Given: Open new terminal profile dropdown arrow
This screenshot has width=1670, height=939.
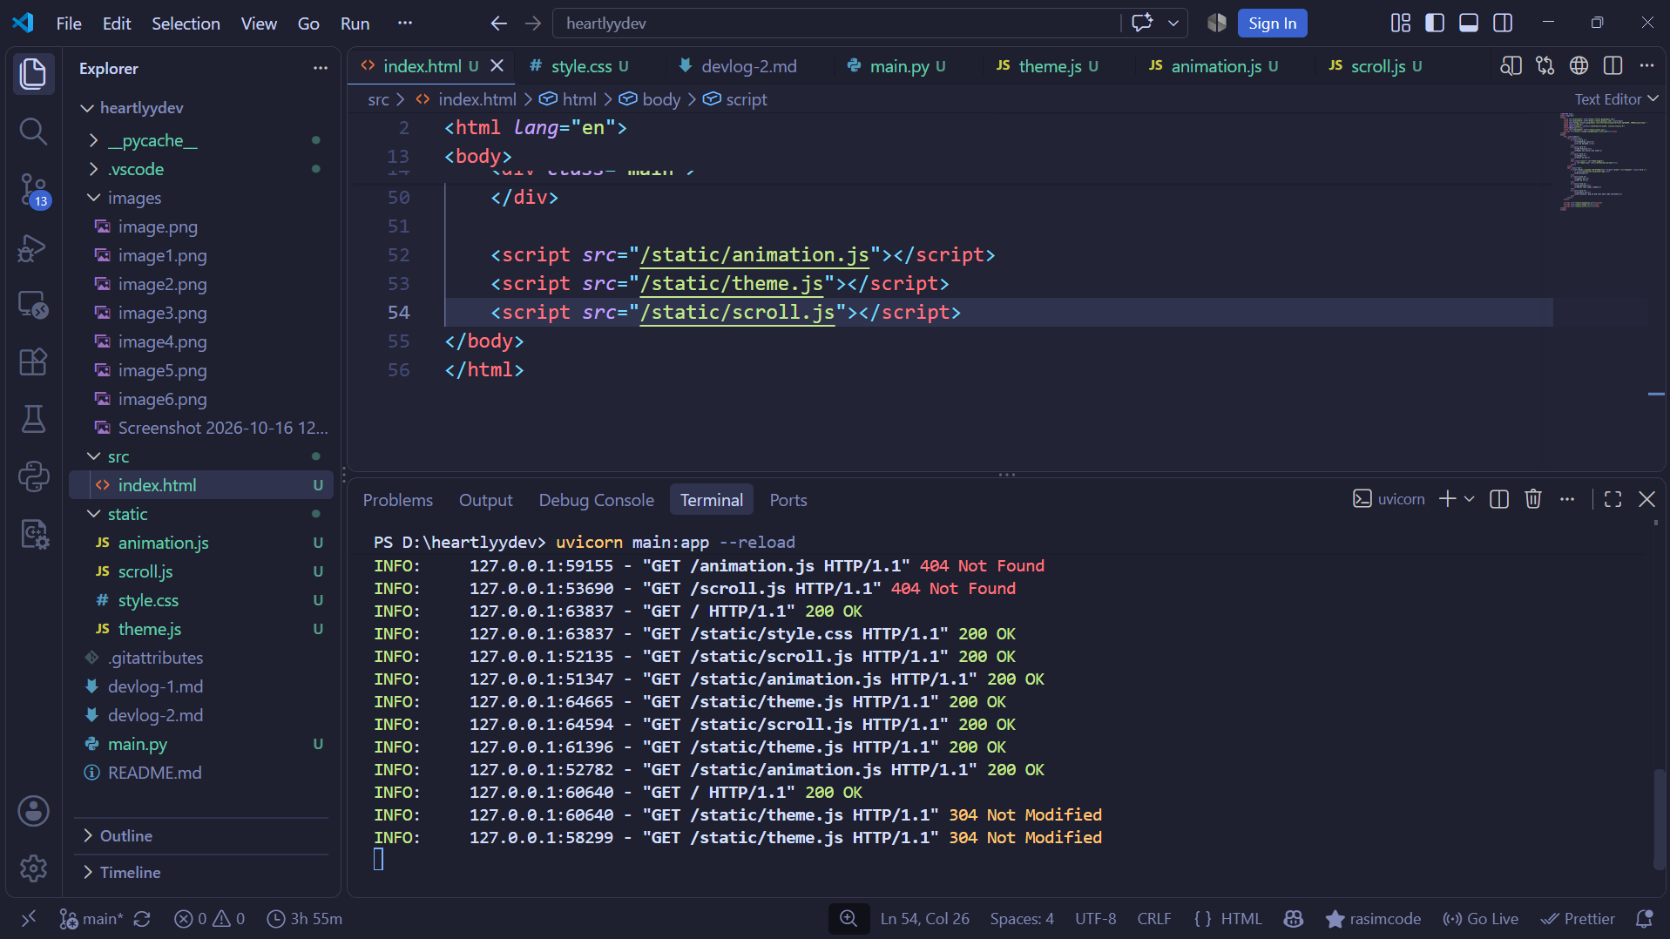Looking at the screenshot, I should click(x=1469, y=499).
